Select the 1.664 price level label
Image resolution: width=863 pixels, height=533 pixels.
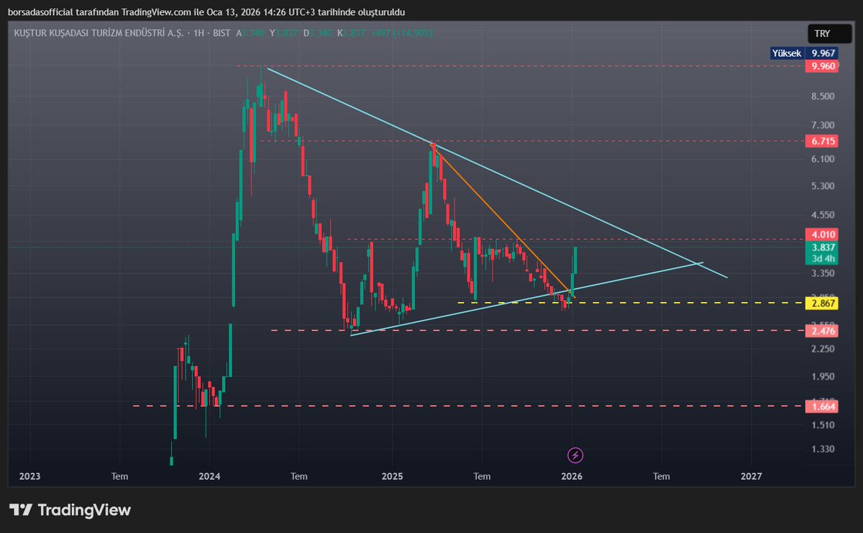[x=823, y=406]
